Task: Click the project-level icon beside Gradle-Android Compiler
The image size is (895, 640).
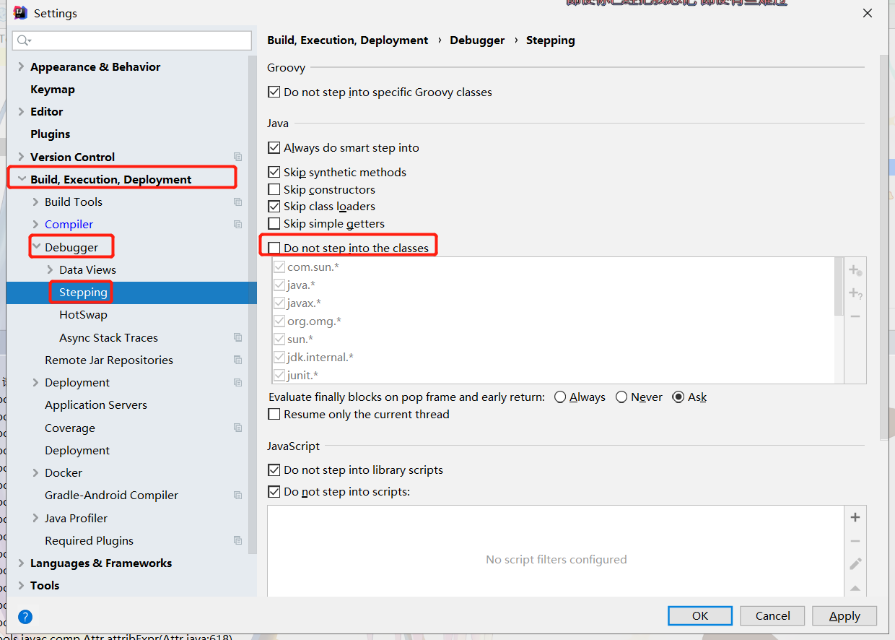Action: pyautogui.click(x=238, y=496)
